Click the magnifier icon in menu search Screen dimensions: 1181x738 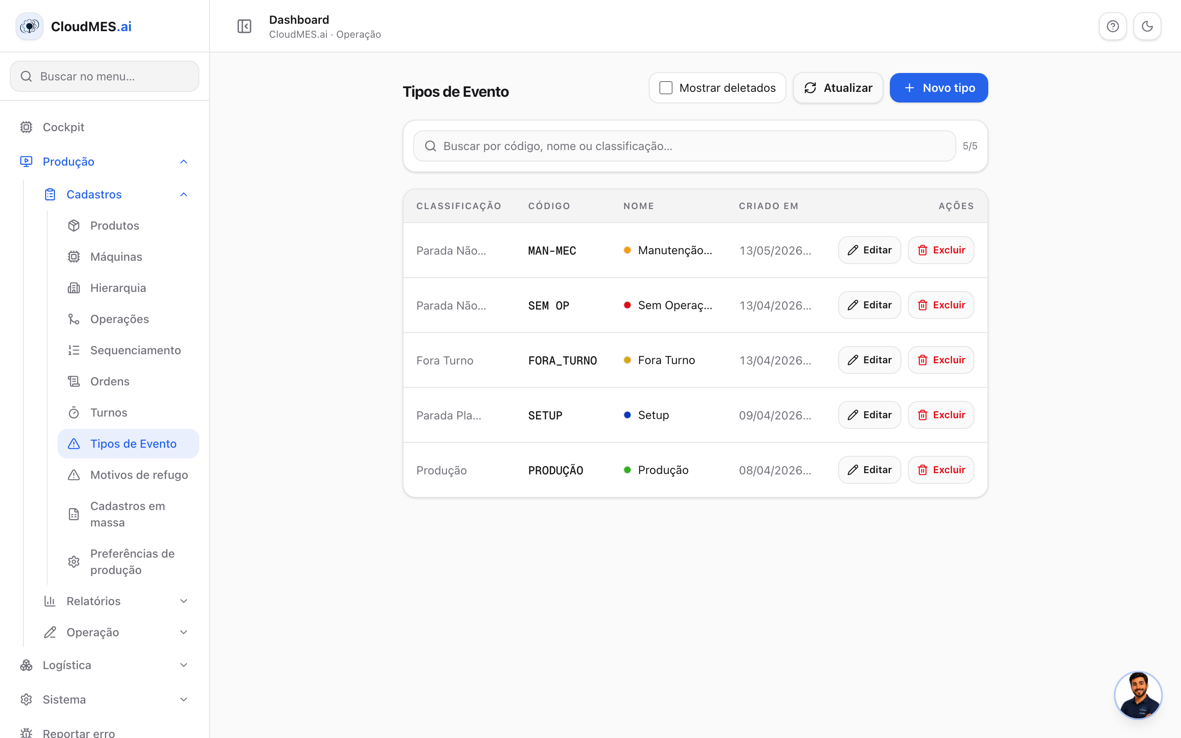coord(26,76)
